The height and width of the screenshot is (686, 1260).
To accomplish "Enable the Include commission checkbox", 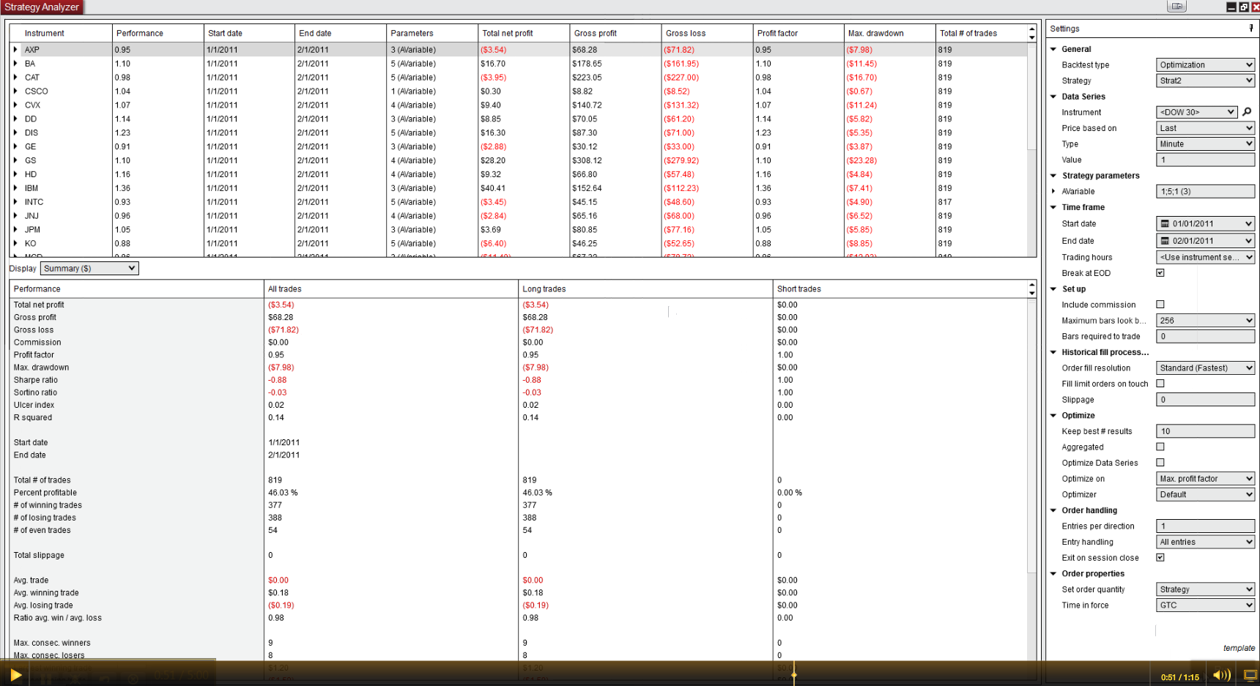I will 1160,305.
